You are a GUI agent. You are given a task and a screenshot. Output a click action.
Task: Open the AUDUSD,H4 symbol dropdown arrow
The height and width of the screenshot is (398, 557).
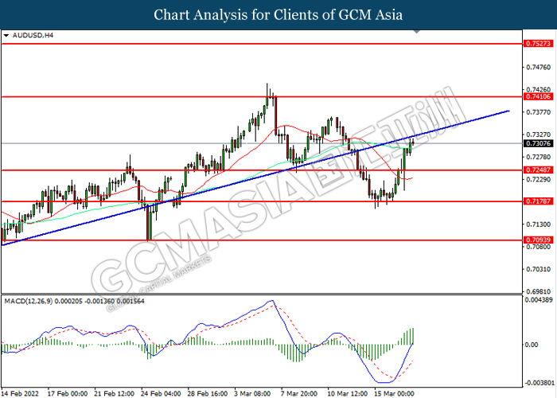pyautogui.click(x=6, y=36)
